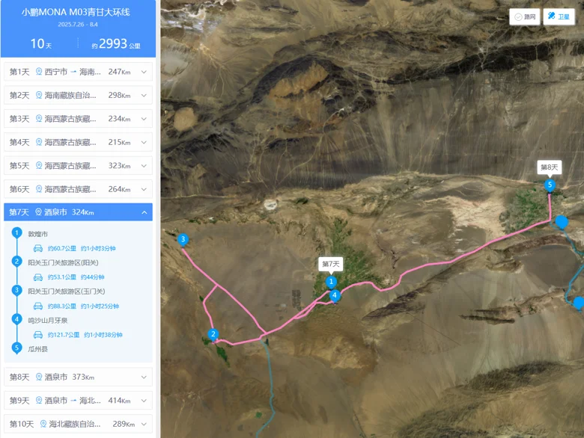The image size is (584, 438).
Task: Click step 3 circle for 玉门关 stop
Action: 16,290
